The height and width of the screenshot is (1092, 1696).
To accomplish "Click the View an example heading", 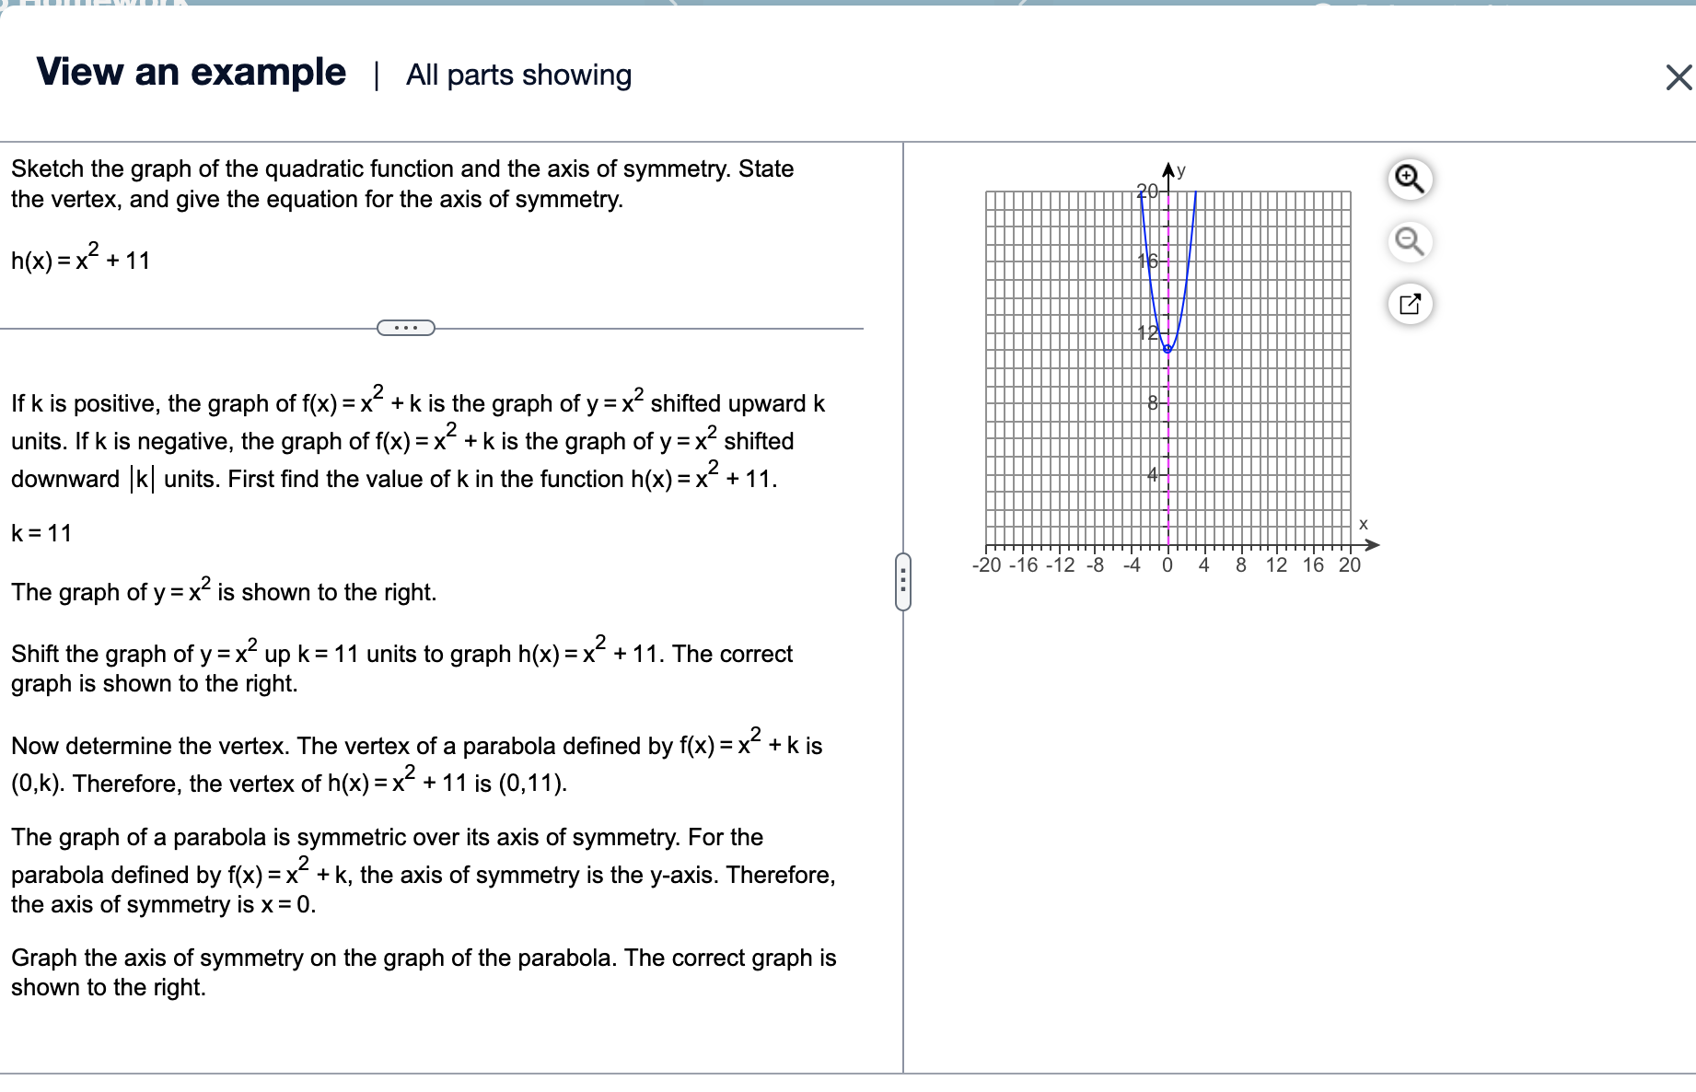I will [190, 72].
